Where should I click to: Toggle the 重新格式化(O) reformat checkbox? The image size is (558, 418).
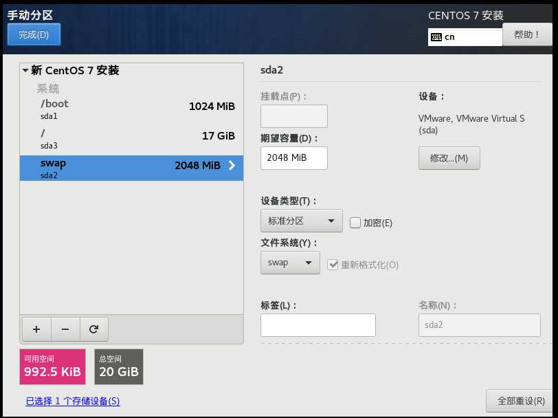333,264
